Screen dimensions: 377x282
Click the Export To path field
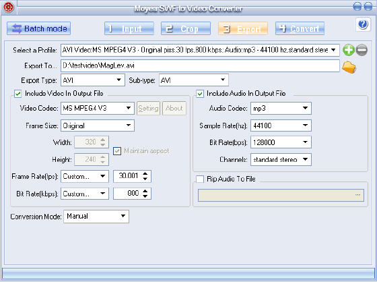coord(200,66)
